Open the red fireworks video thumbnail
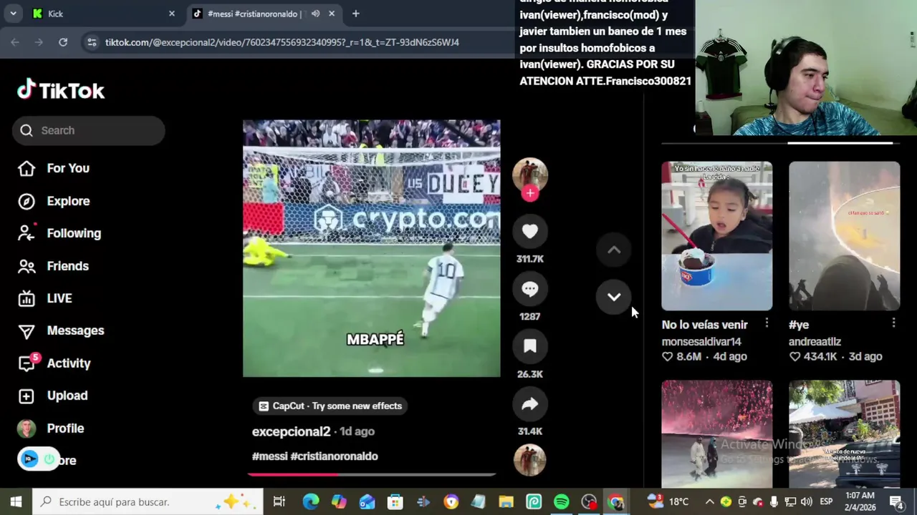The width and height of the screenshot is (917, 515). tap(717, 434)
